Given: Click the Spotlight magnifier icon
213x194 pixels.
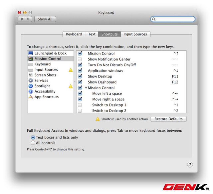Looking at the screenshot, I should tap(31, 86).
